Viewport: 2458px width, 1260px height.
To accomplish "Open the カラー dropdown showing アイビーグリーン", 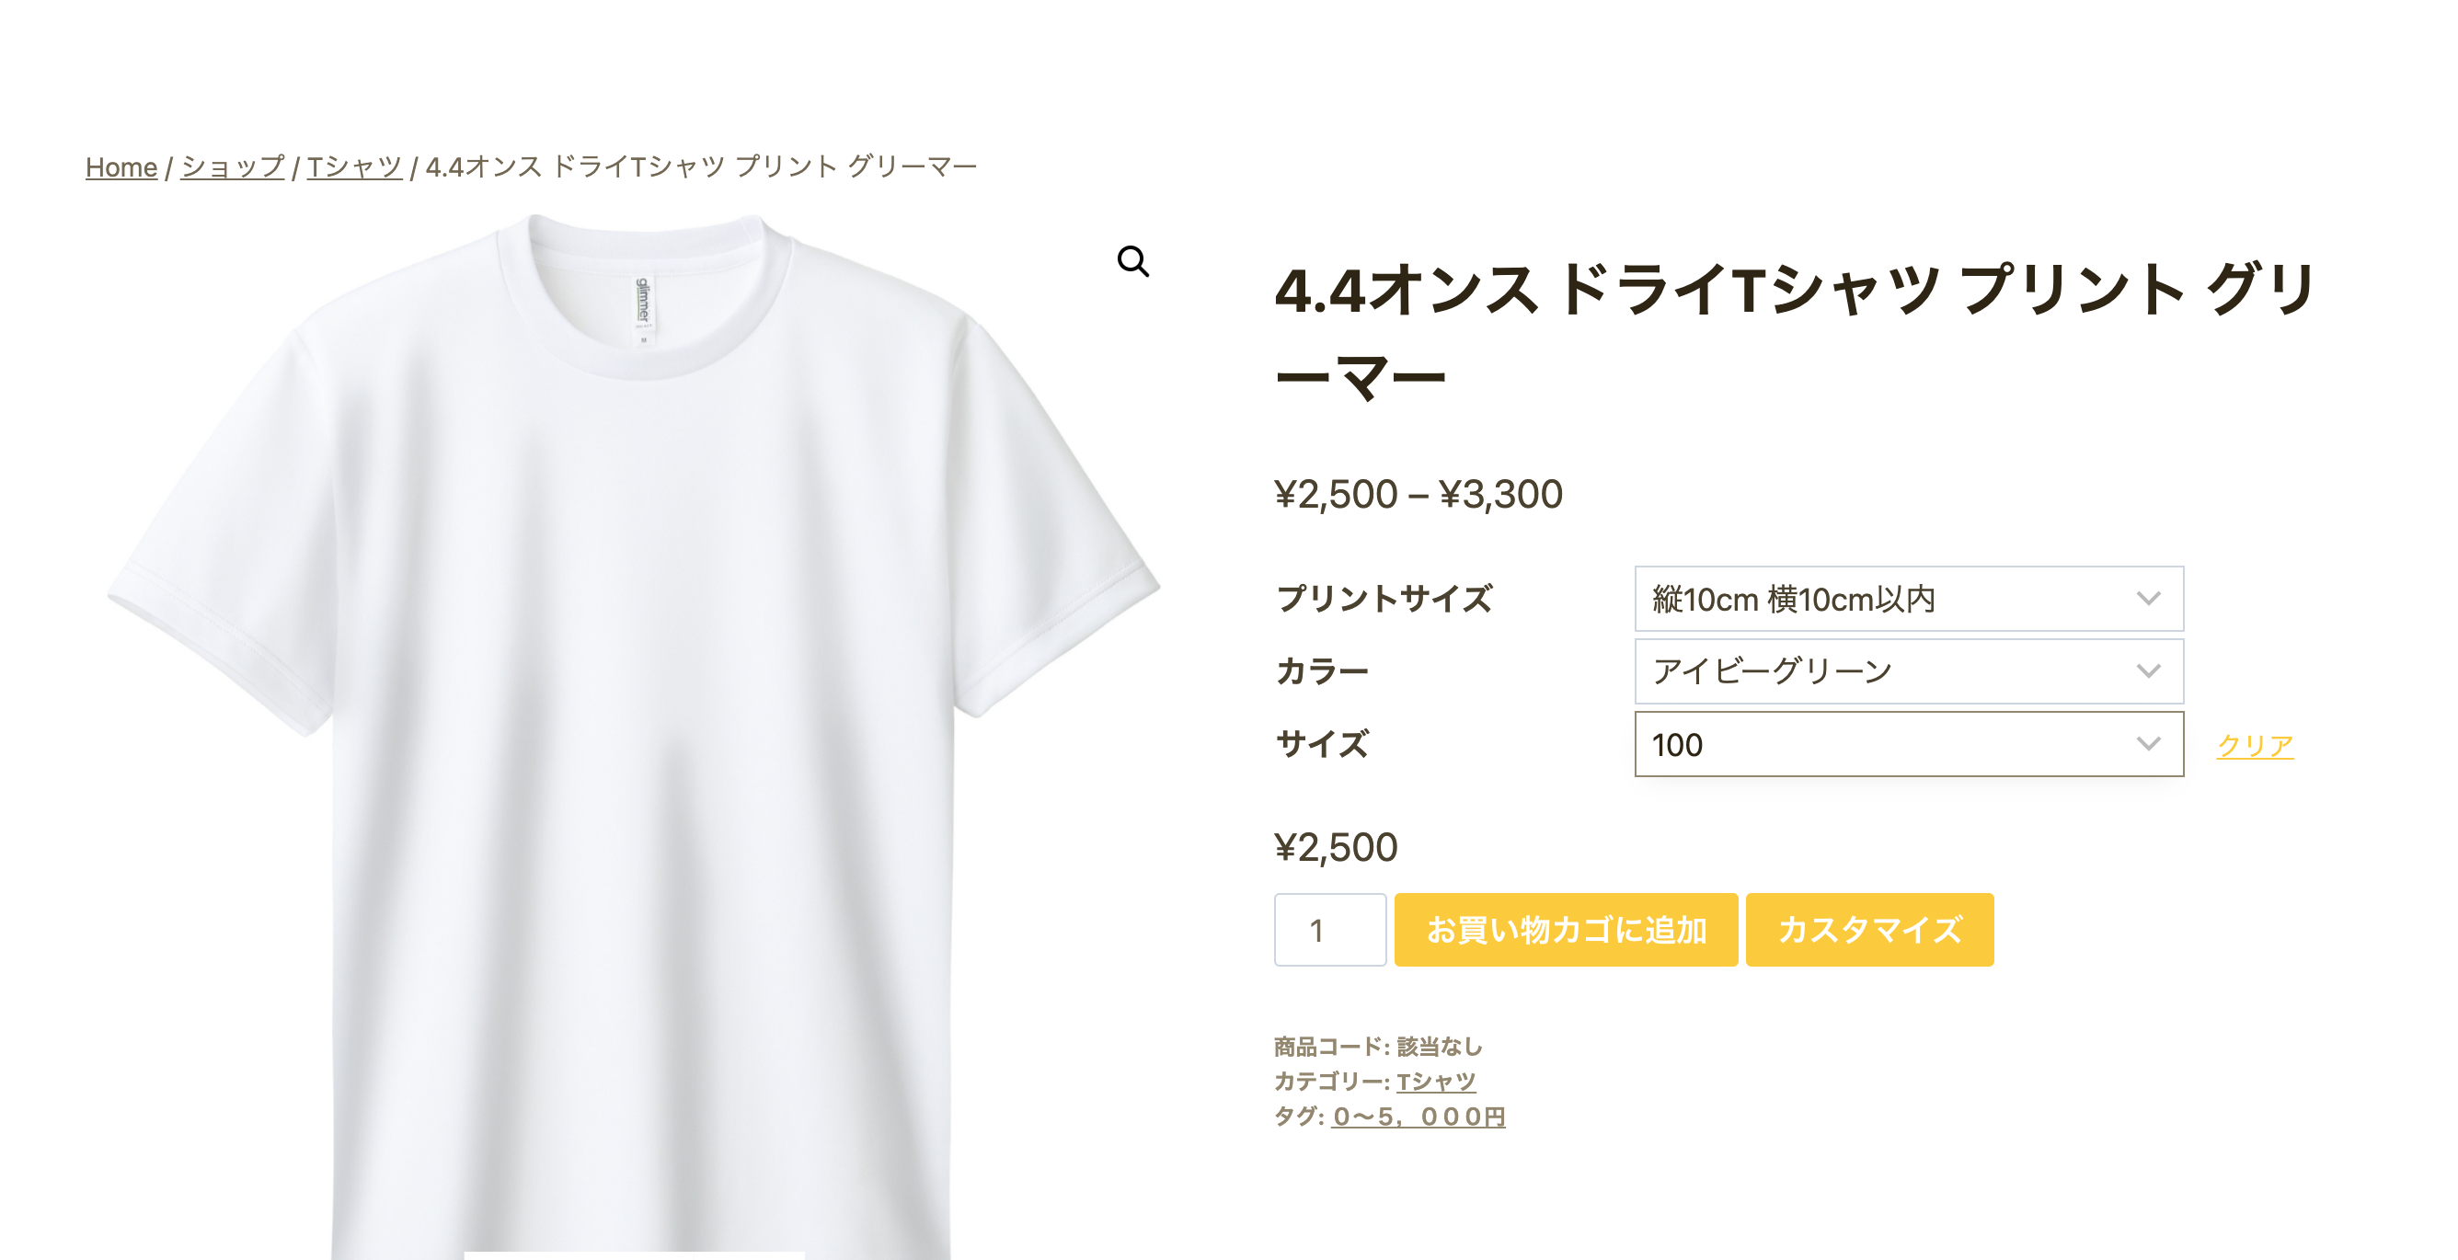I will pyautogui.click(x=1909, y=671).
